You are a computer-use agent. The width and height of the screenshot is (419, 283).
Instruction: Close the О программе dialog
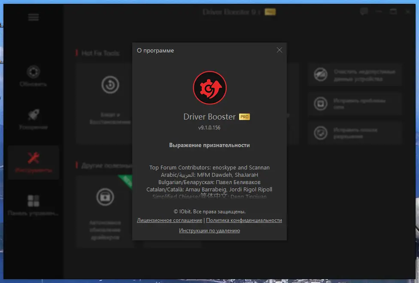click(x=279, y=50)
